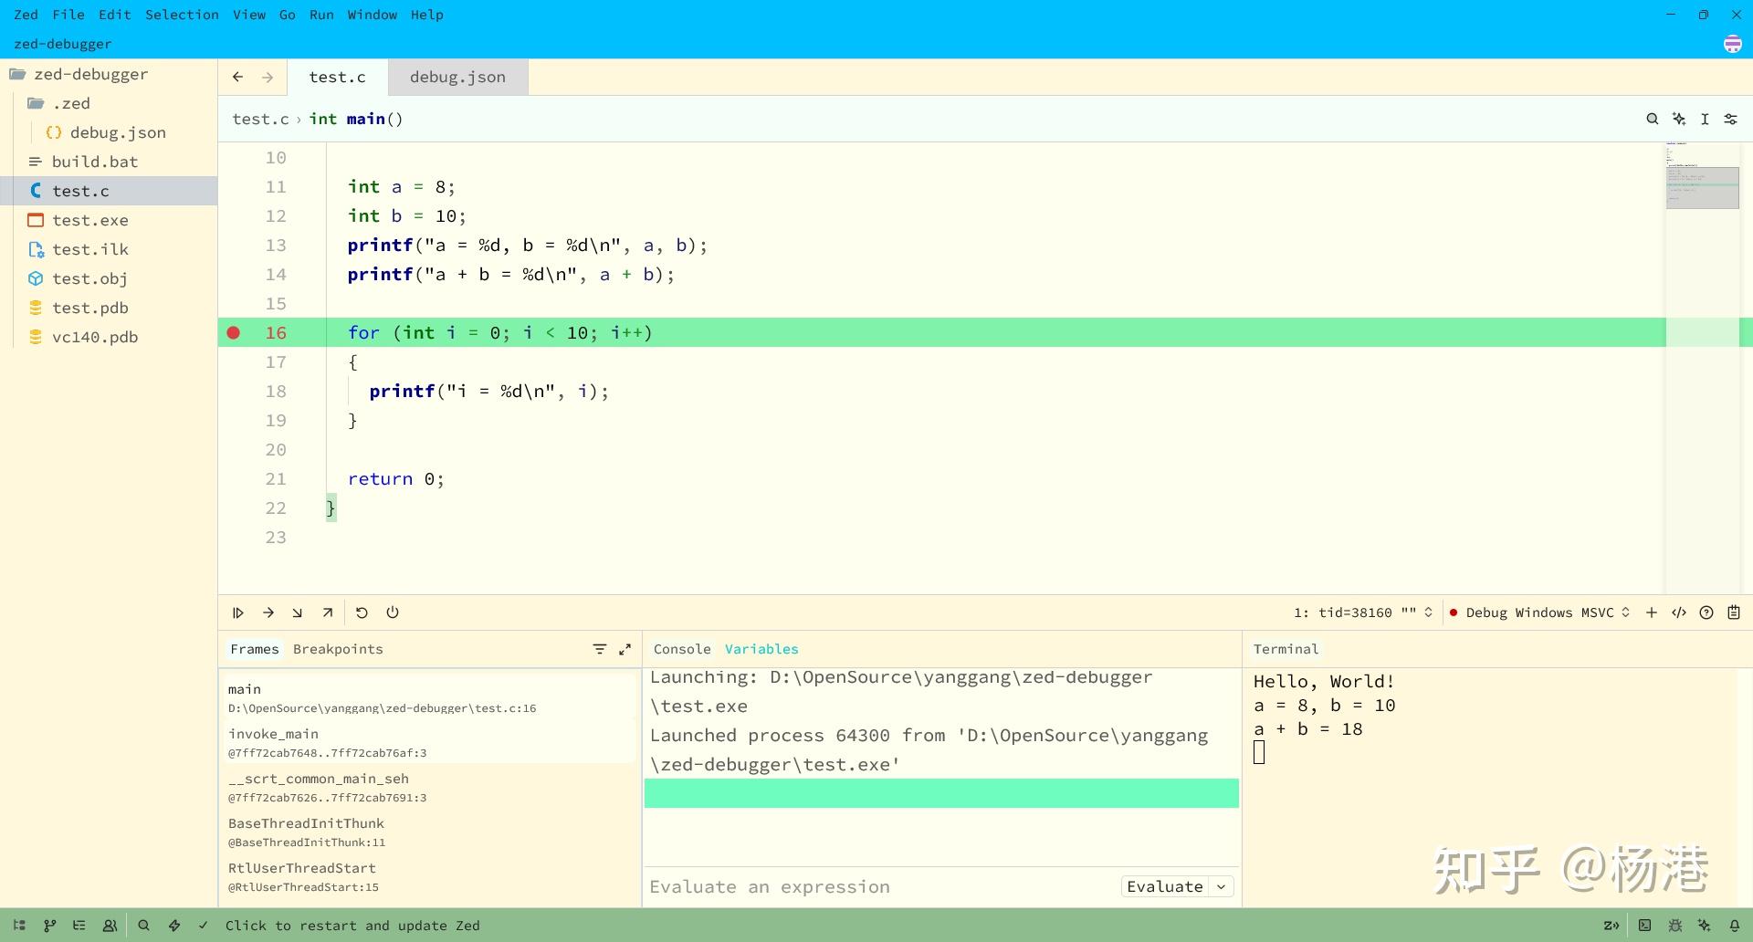This screenshot has height=942, width=1753.
Task: Toggle expanded view of the Frames panel
Action: tap(625, 649)
